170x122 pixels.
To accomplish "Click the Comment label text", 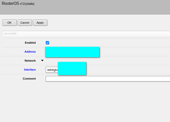I will tap(29, 79).
